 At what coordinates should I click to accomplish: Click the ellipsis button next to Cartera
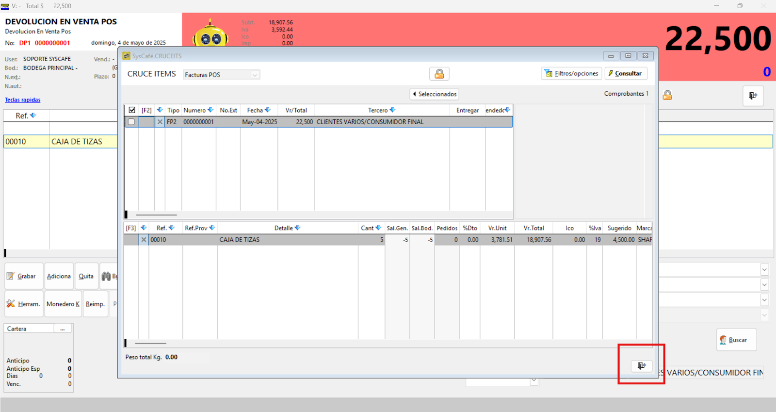point(63,329)
